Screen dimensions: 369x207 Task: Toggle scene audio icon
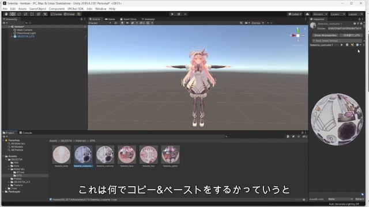click(x=127, y=23)
